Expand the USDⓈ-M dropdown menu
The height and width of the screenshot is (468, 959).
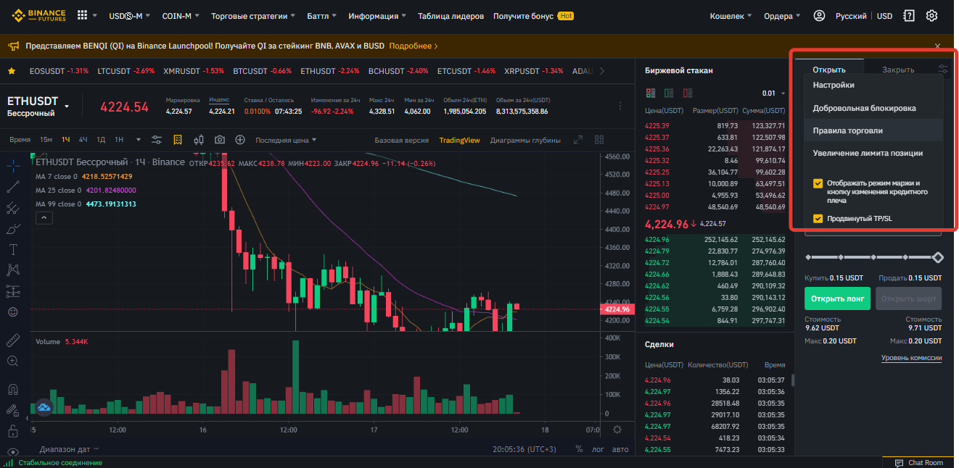[x=130, y=16]
